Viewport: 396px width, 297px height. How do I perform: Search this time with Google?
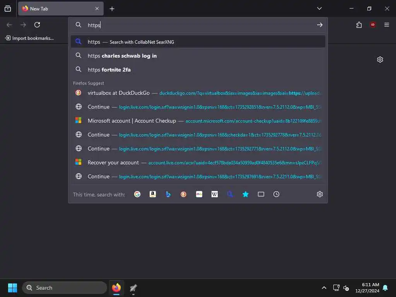pos(137,194)
